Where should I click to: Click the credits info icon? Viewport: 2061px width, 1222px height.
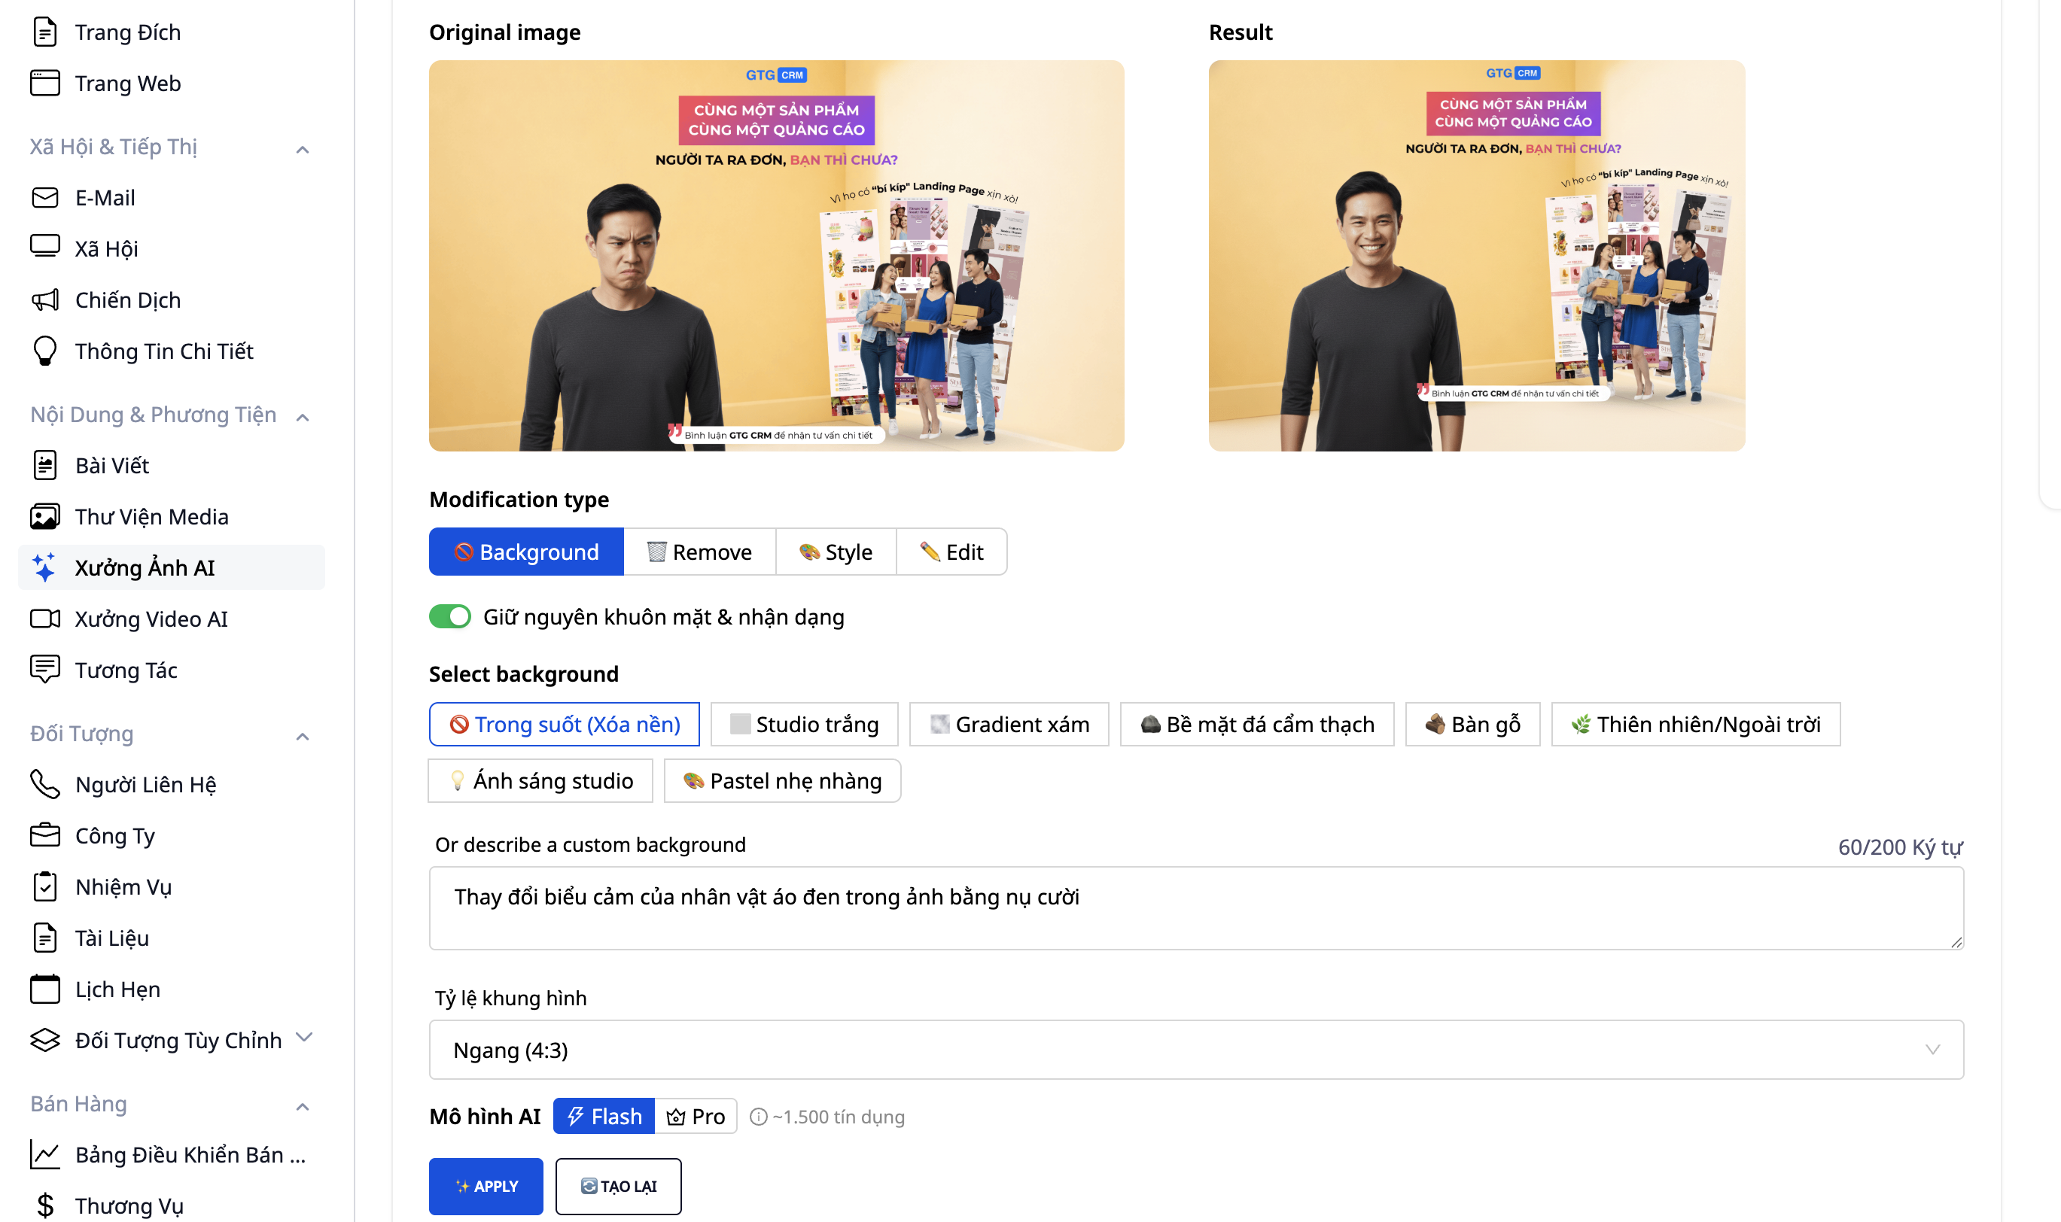(x=758, y=1117)
